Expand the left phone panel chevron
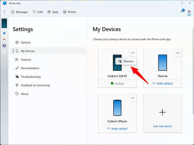 tap(4, 12)
